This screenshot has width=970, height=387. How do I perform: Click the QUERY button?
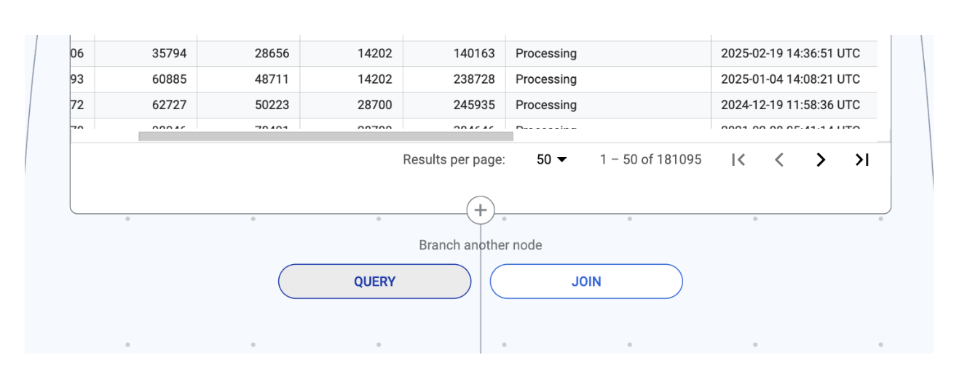click(374, 282)
